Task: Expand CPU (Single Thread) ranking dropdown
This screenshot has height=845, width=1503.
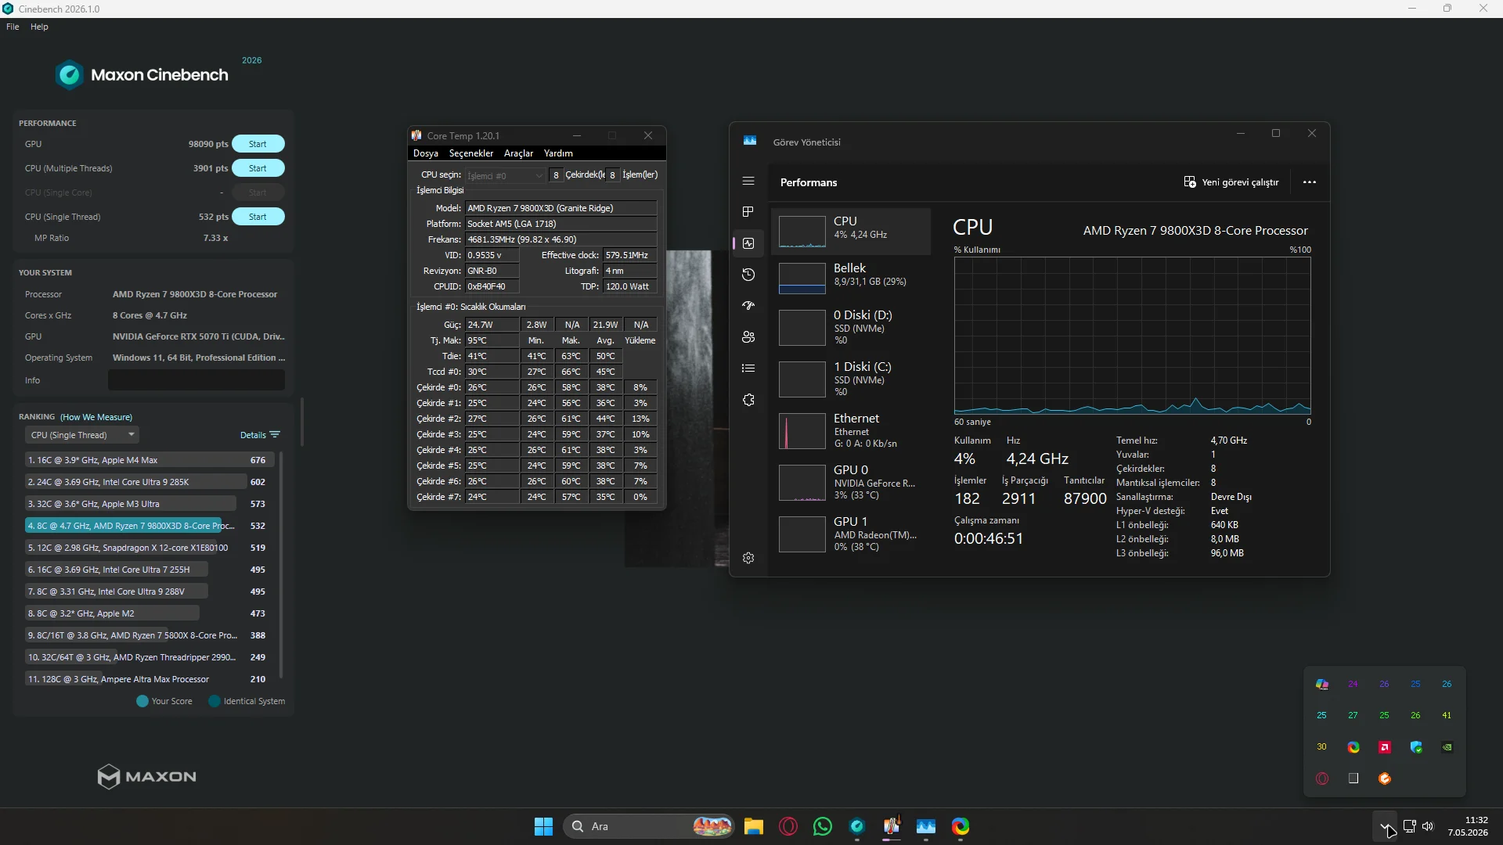Action: pyautogui.click(x=82, y=435)
